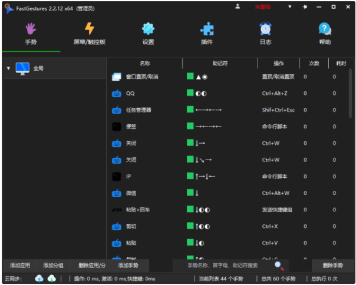356x285 pixels.
Task: Click the 发送快捷键组 action cell
Action: [277, 210]
